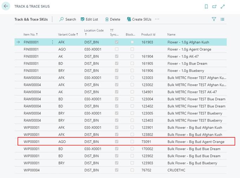Toggle Blocked checkbox for WIP00001 AGO row
240x178 pixels.
pos(132,142)
